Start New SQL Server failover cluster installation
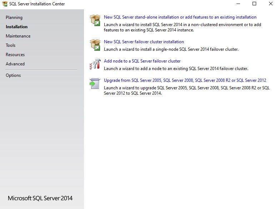Screen dimensions: 279x209 pyautogui.click(x=144, y=42)
